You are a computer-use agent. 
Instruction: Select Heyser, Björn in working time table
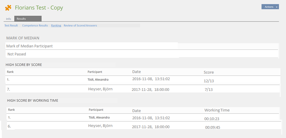(x=100, y=126)
